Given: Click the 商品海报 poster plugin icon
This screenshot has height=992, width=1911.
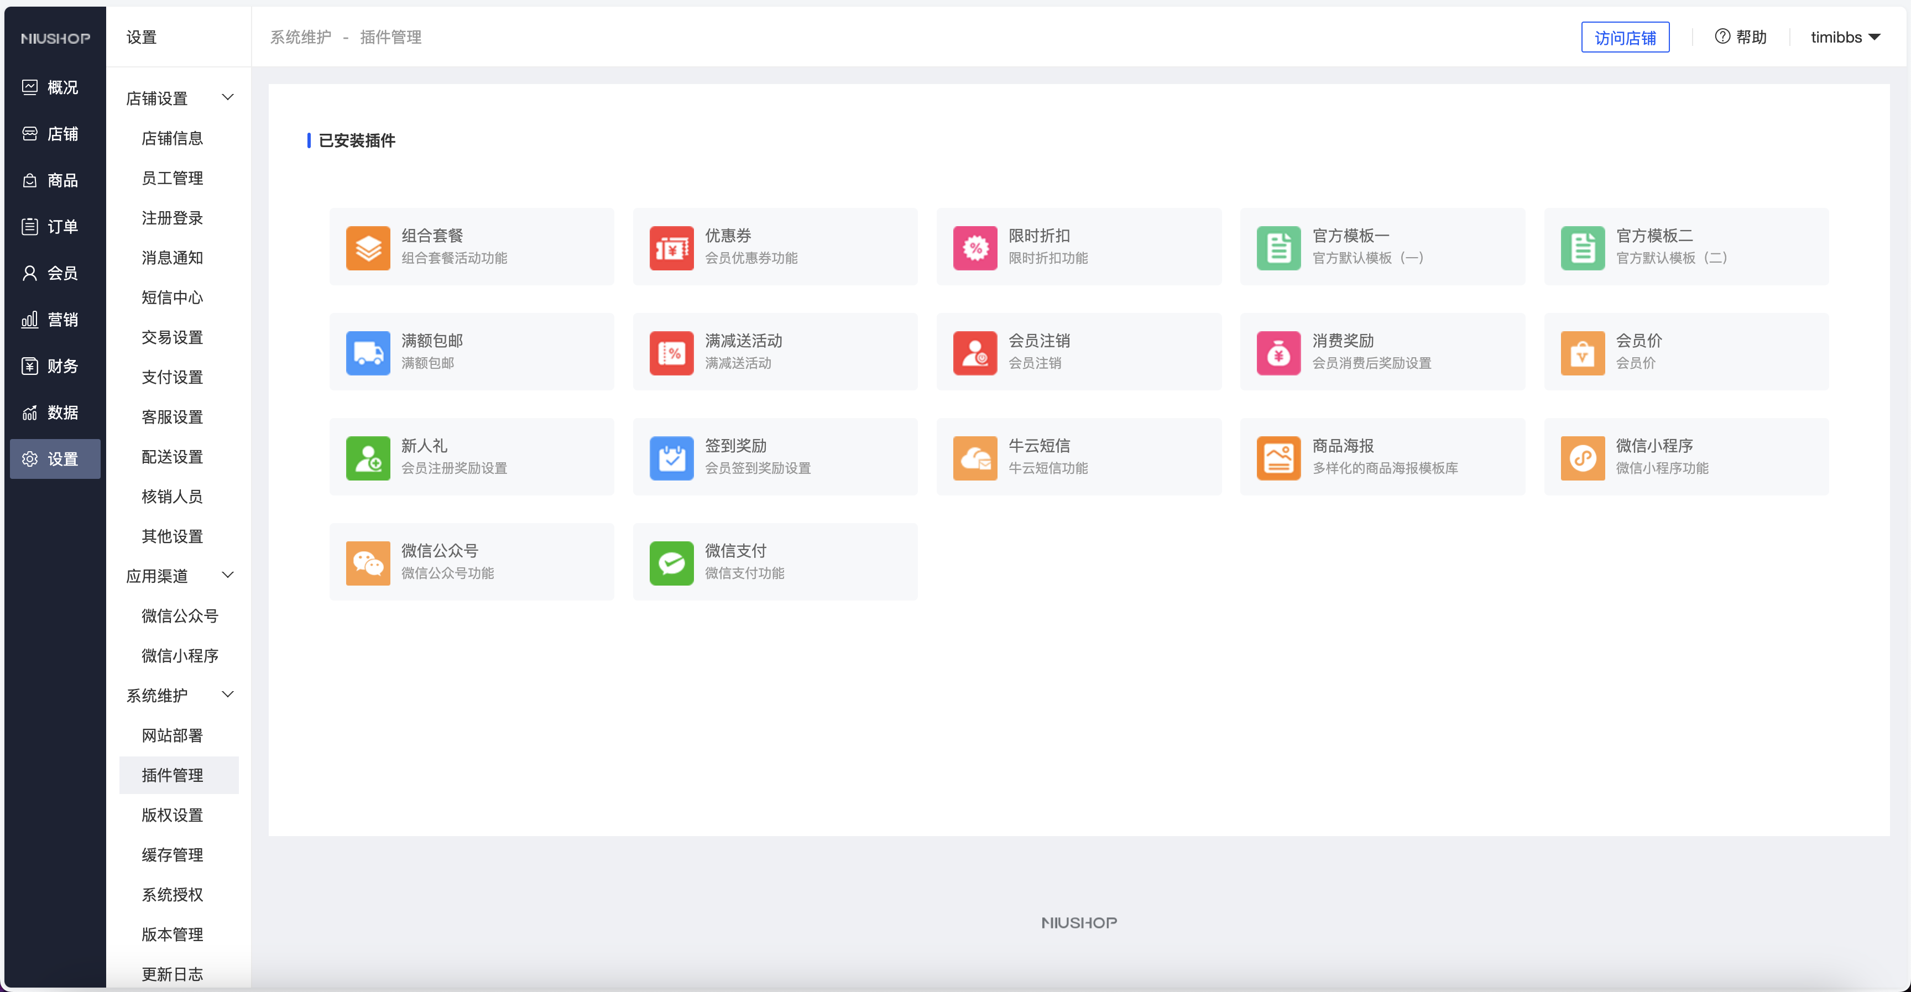Looking at the screenshot, I should coord(1278,457).
